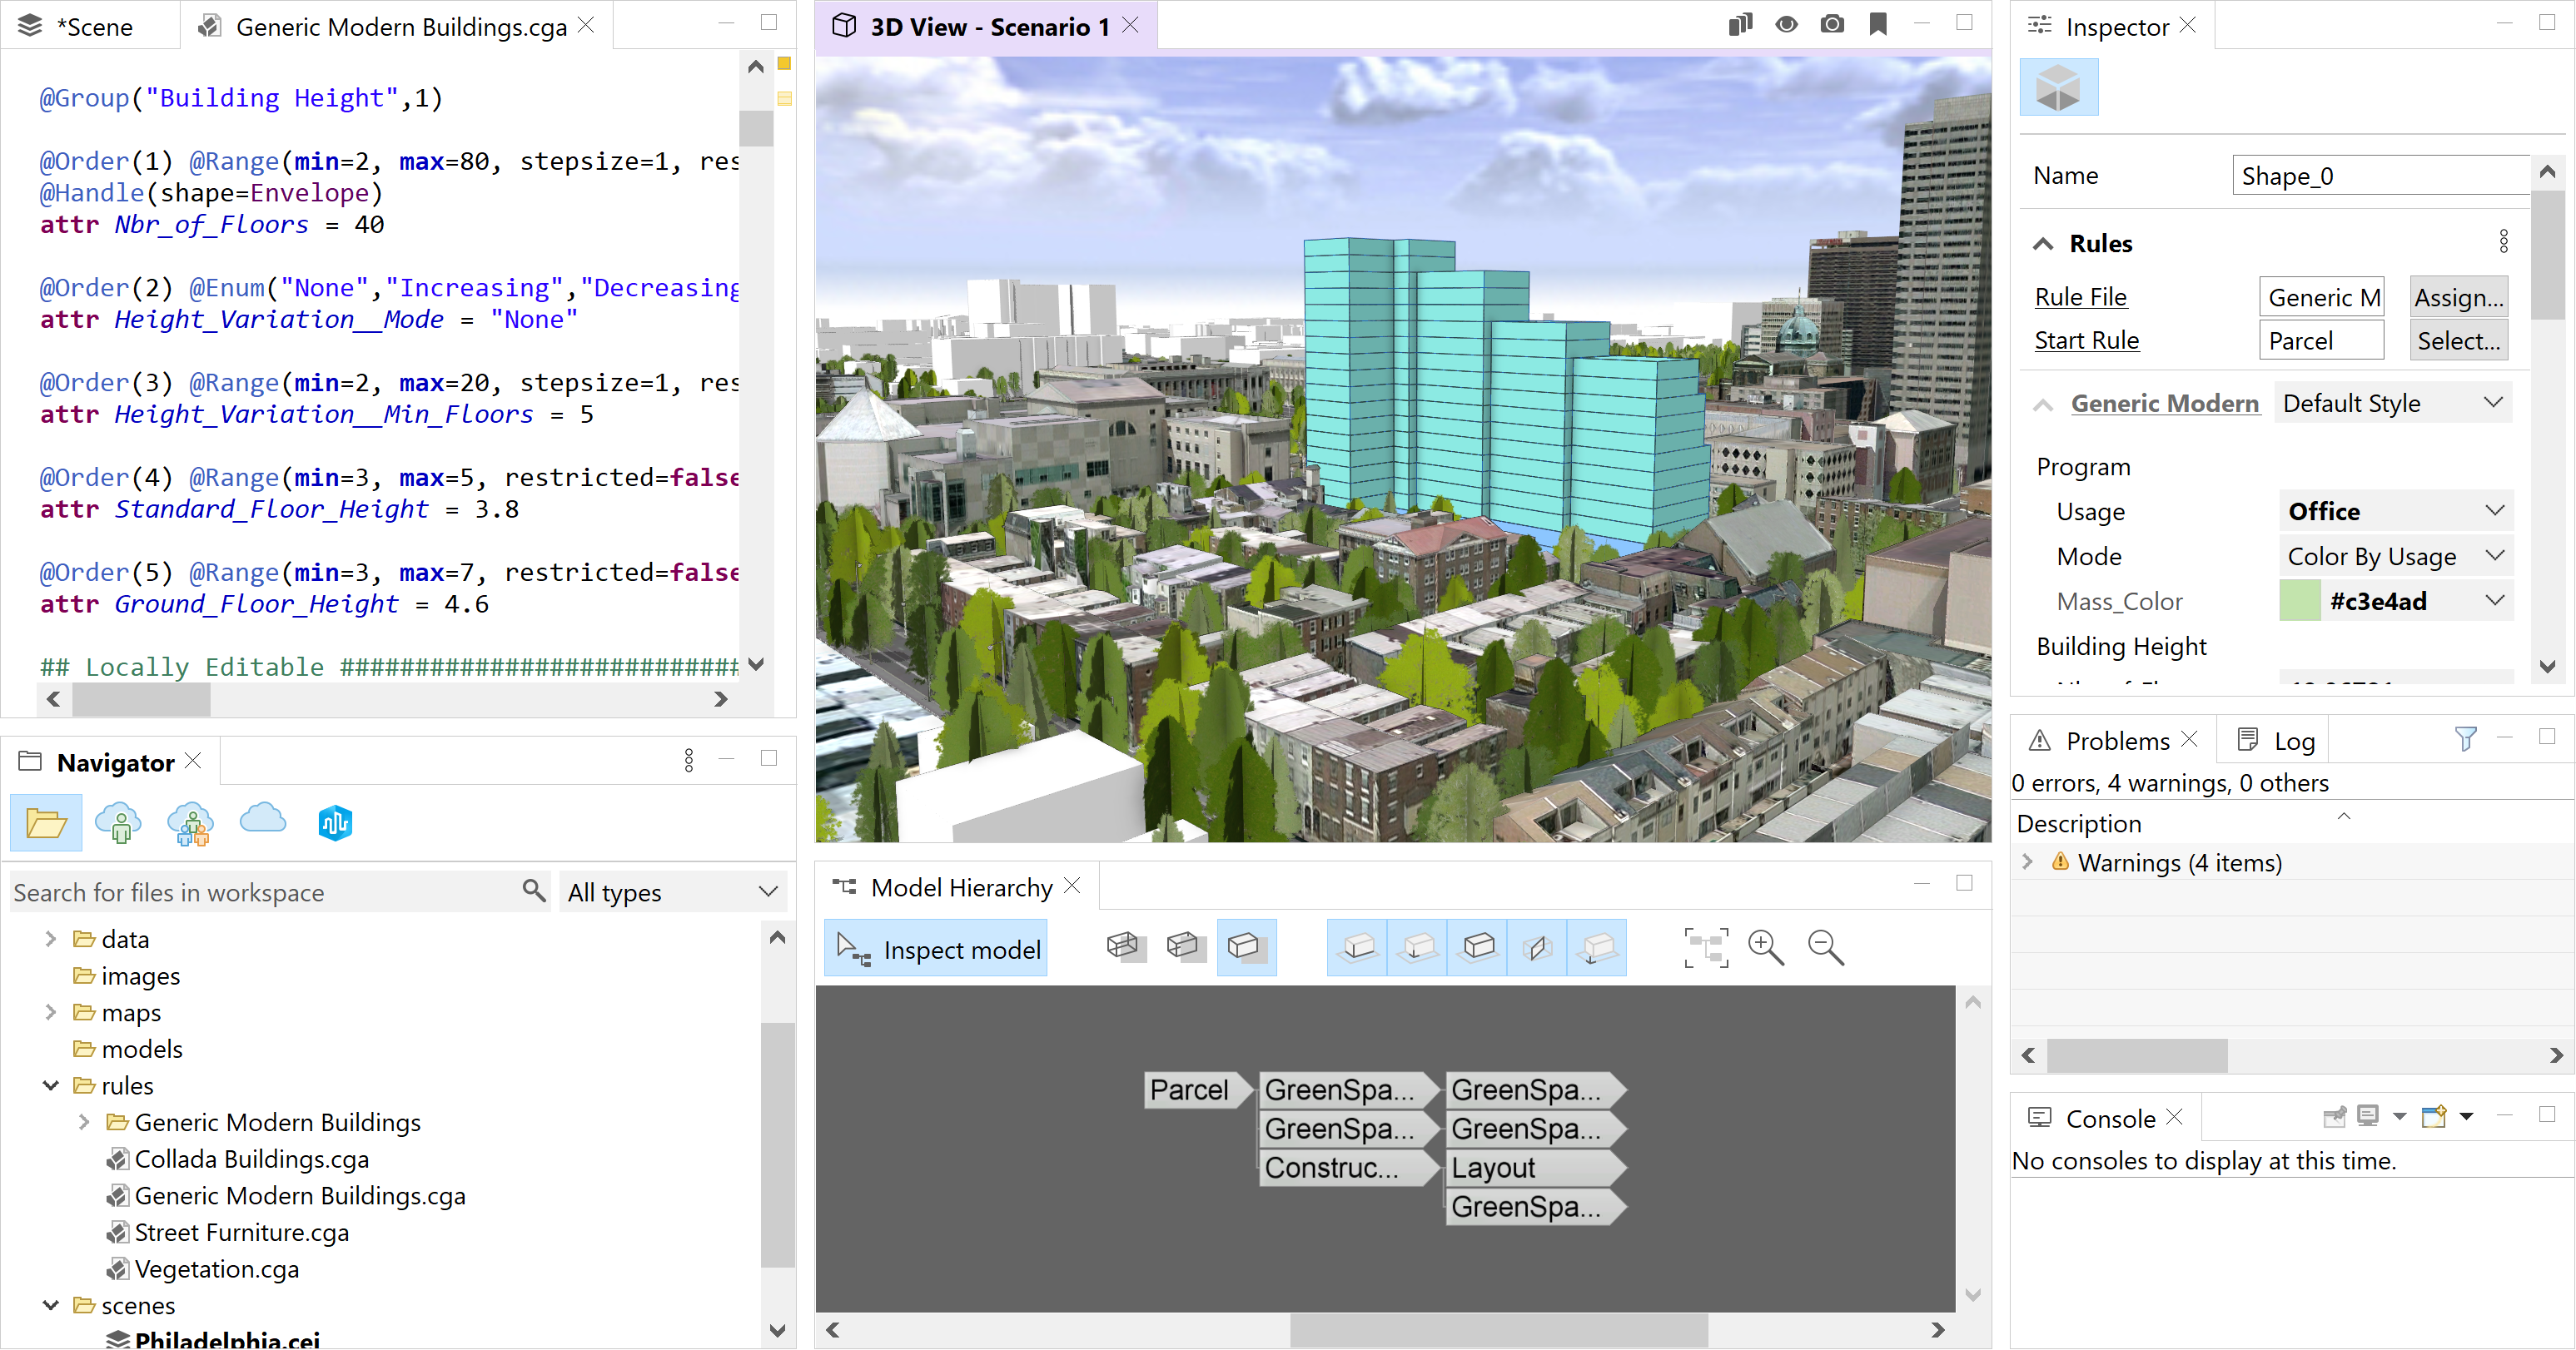Image resolution: width=2576 pixels, height=1350 pixels.
Task: Toggle the eye visibility settings in 3D View
Action: [x=1786, y=25]
